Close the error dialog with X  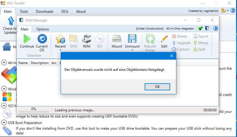pyautogui.click(x=172, y=56)
